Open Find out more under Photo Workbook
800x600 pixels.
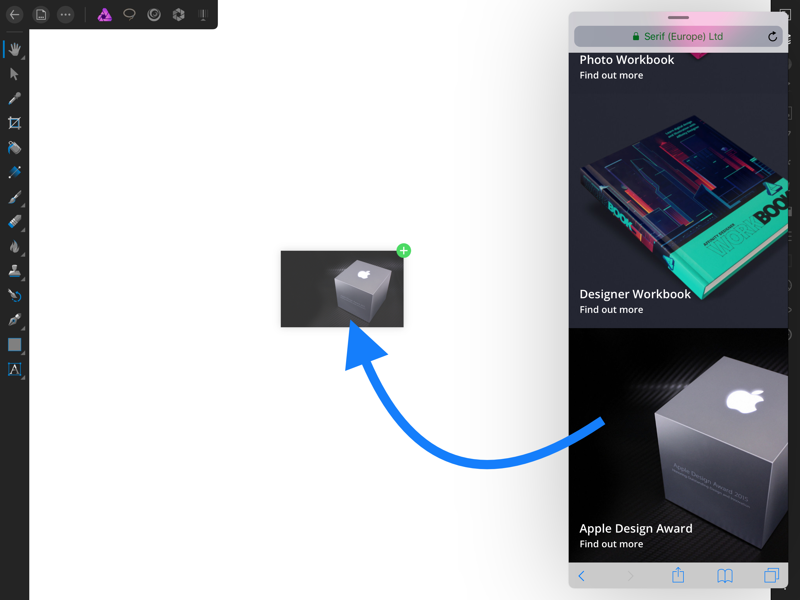[x=611, y=75]
